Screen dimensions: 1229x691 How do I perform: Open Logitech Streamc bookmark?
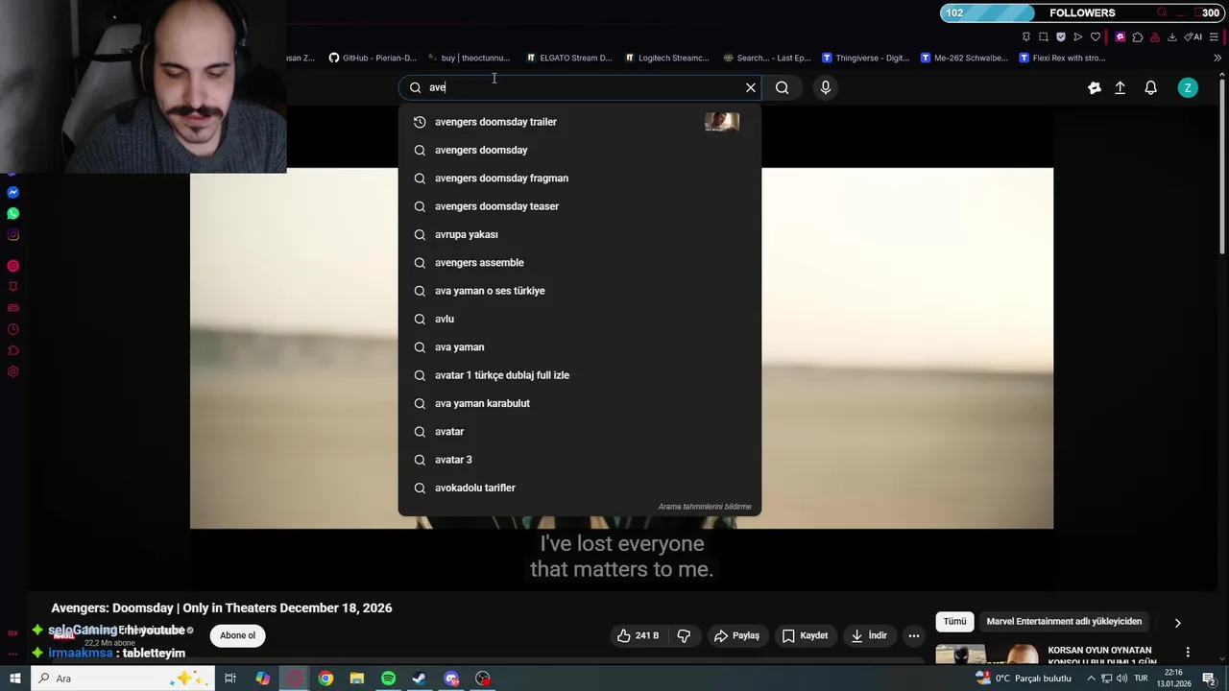click(667, 58)
